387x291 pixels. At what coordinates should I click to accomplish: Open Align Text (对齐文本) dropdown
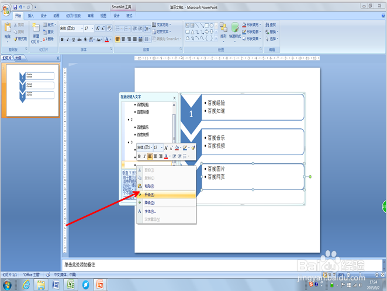[162, 31]
